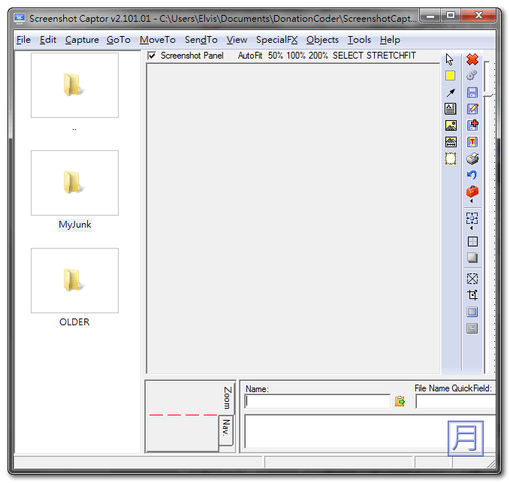Select the MyJunk folder thumbnail
Image resolution: width=510 pixels, height=483 pixels.
pyautogui.click(x=74, y=183)
